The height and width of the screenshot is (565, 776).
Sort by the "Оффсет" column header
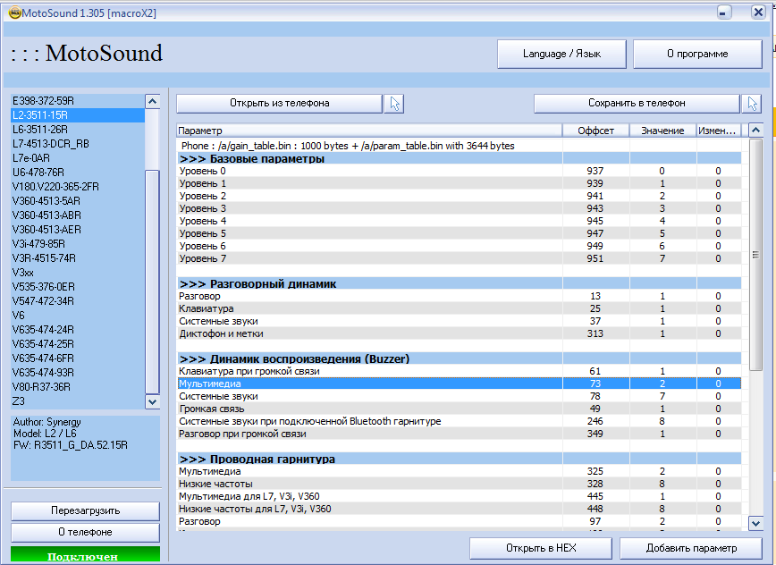595,131
